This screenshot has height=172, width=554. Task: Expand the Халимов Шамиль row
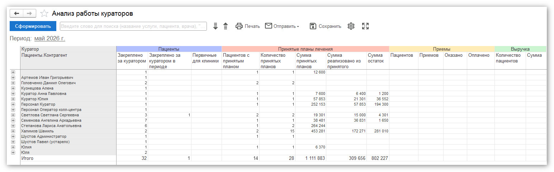point(13,131)
